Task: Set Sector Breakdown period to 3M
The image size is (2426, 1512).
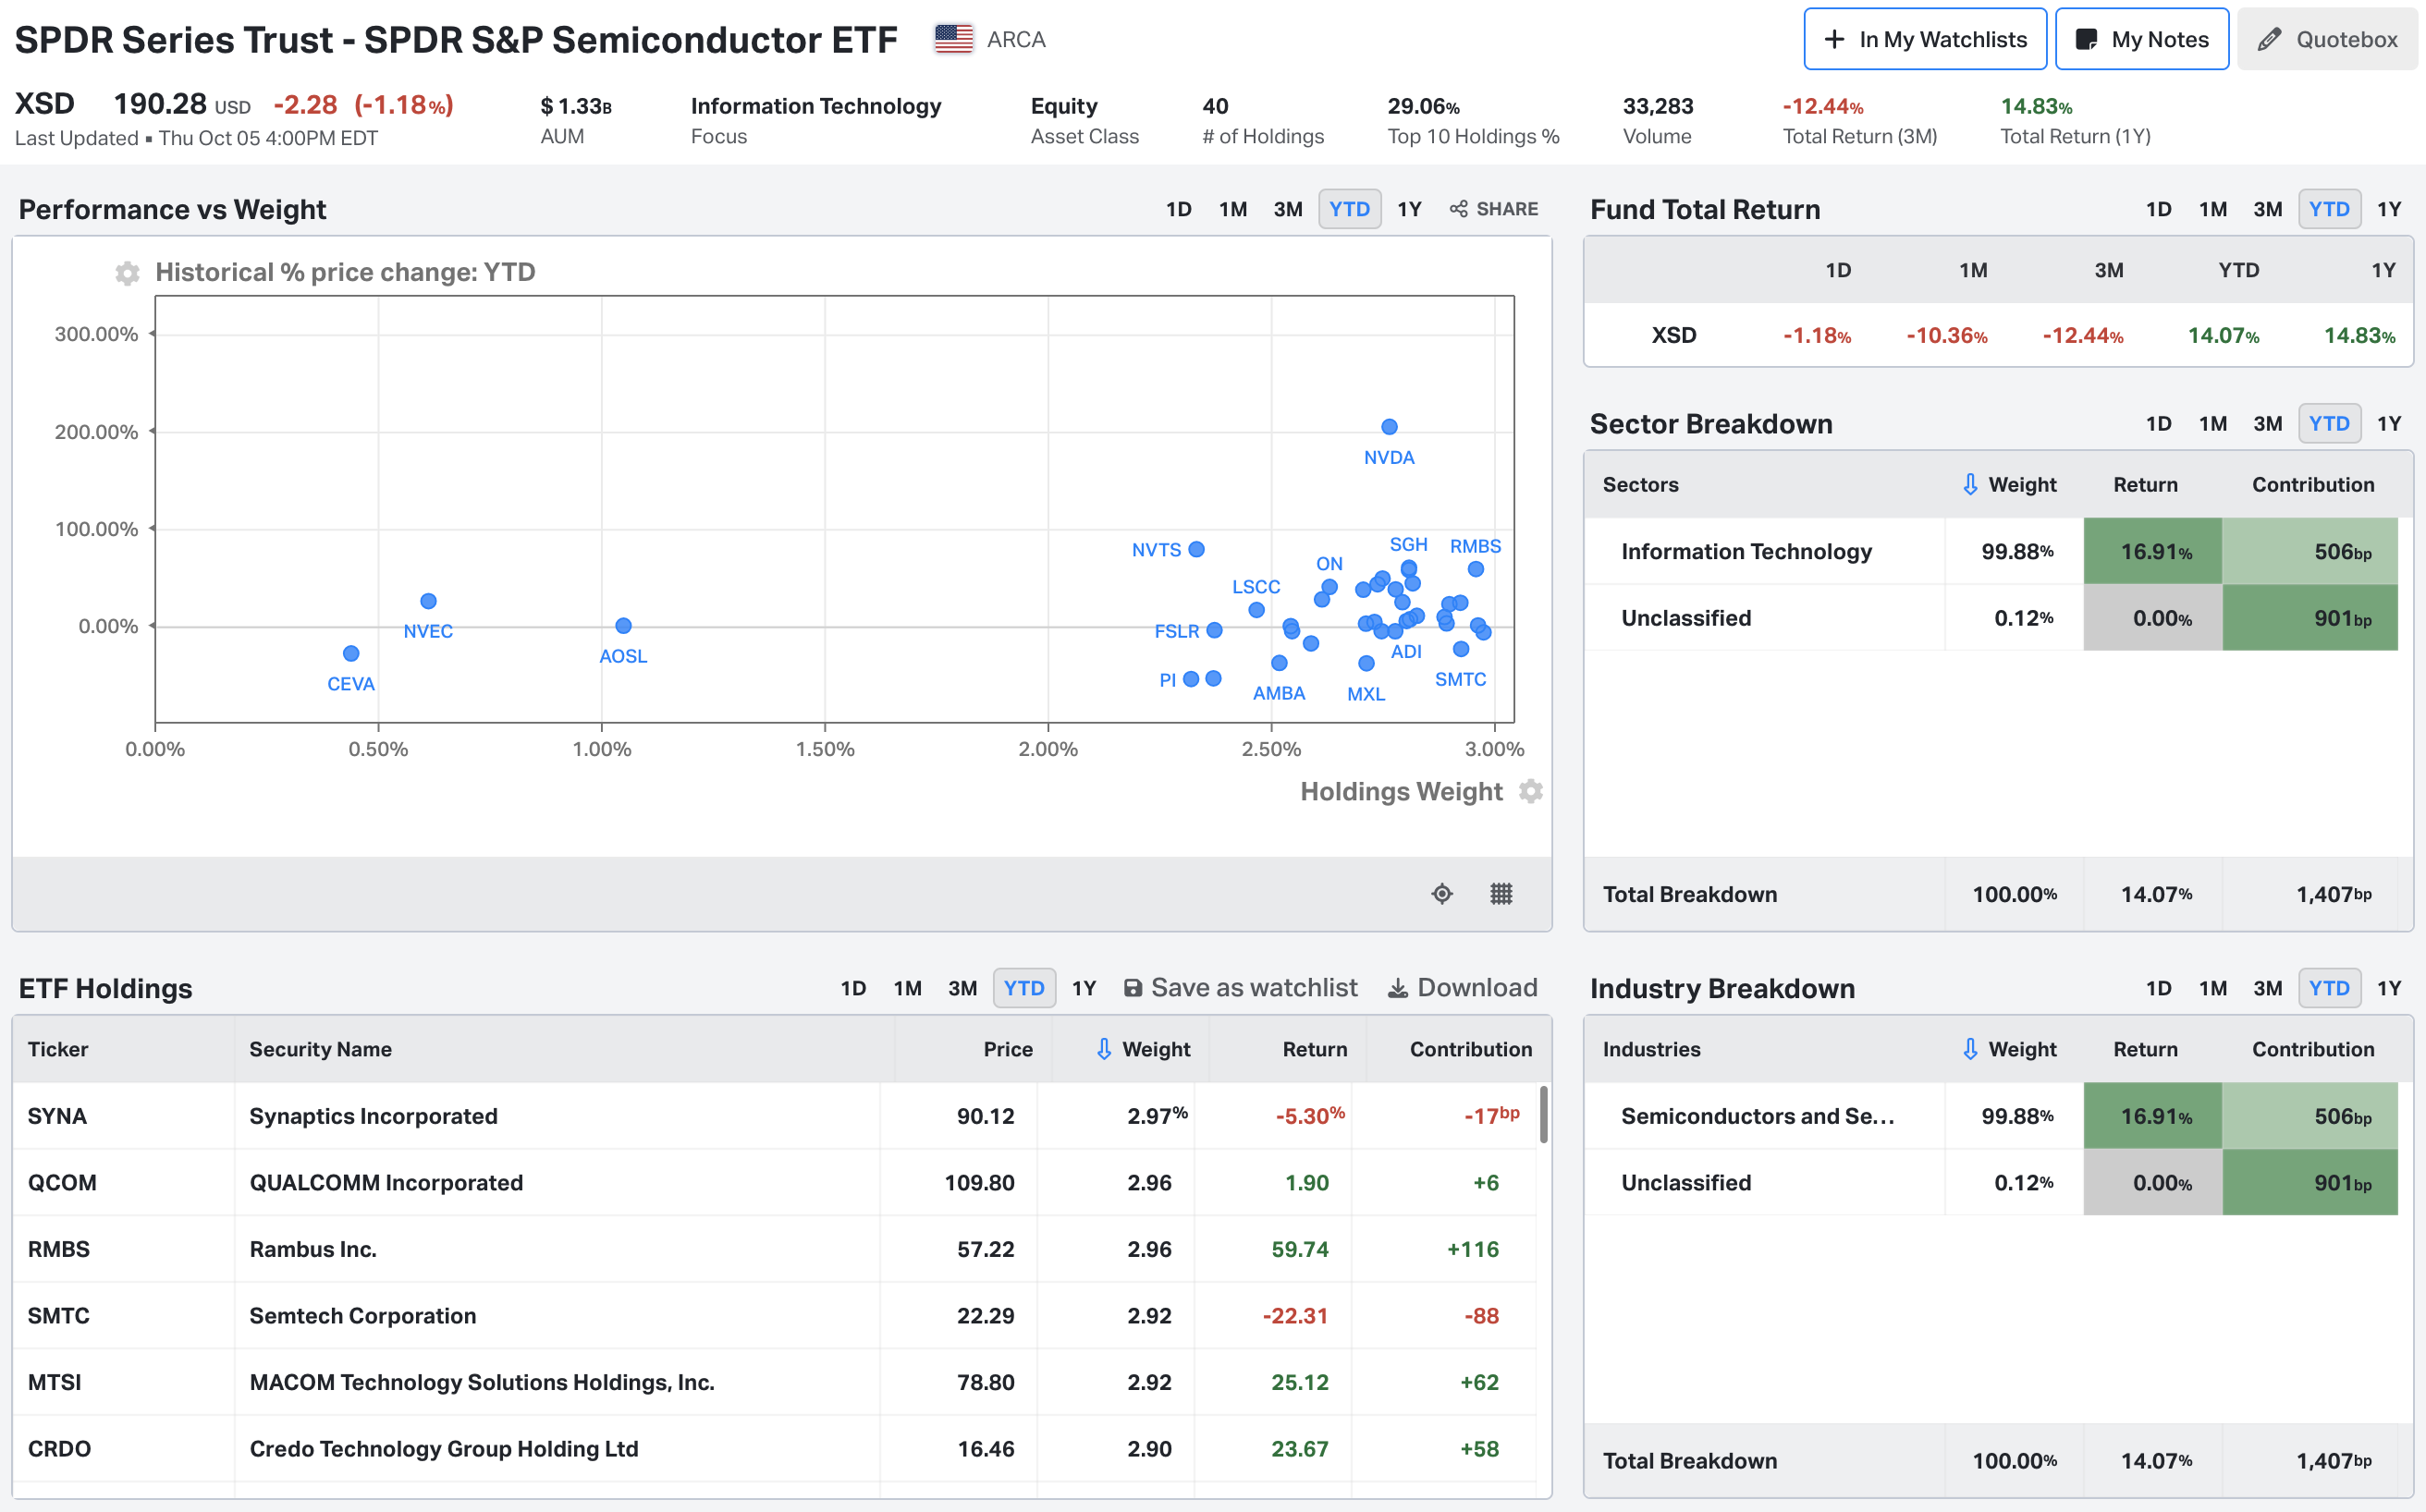Action: coord(2267,423)
